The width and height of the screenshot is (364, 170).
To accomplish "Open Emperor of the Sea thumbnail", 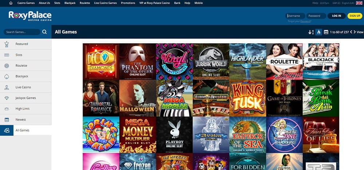I will coord(248,135).
